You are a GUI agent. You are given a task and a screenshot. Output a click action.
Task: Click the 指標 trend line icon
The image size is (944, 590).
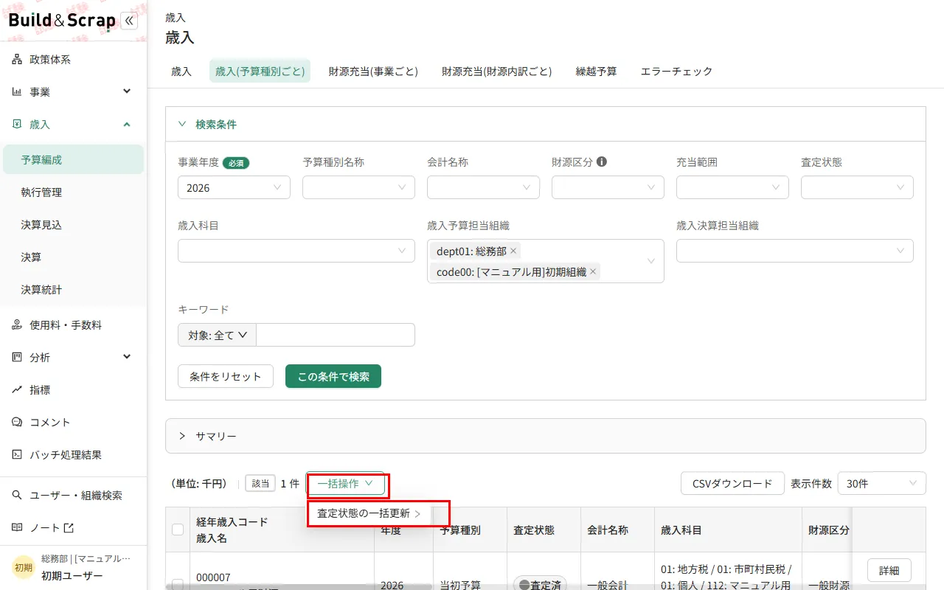pos(17,390)
